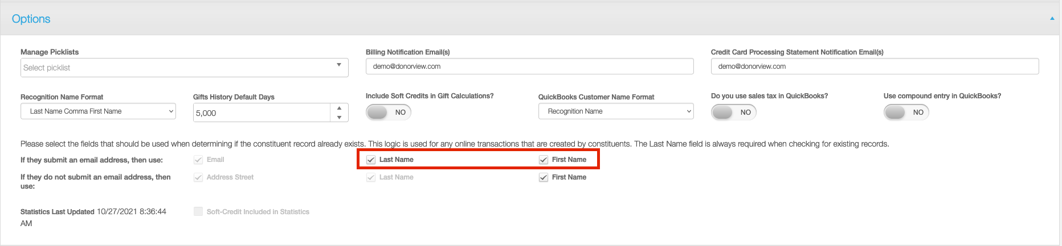Uncheck First Name in no-email row
This screenshot has width=1062, height=246.
click(x=544, y=177)
